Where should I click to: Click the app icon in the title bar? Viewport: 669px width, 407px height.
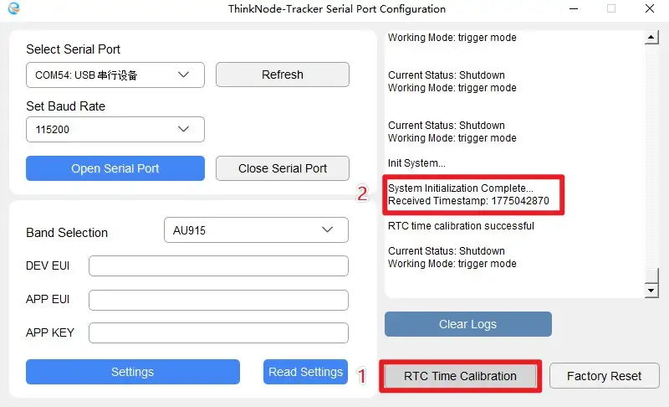coord(13,9)
